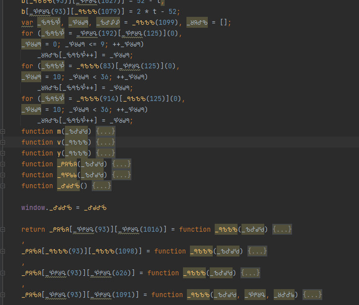
Task: Click the return keyword
Action: tap(33, 229)
